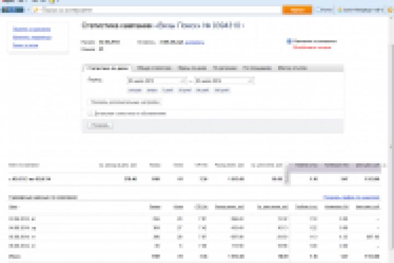This screenshot has width=394, height=263.
Task: Switch to the second statistics tab
Action: (x=154, y=68)
